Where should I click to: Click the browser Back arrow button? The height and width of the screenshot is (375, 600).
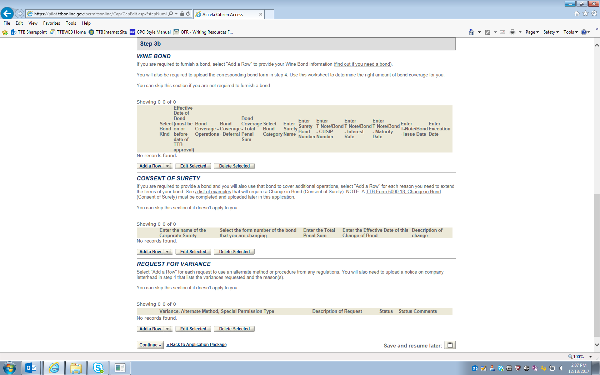point(7,14)
